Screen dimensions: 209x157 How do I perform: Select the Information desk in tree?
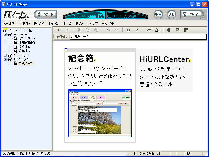pos(21,34)
